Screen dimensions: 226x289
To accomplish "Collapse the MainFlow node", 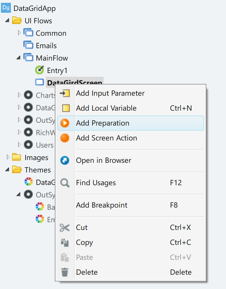I will point(18,58).
